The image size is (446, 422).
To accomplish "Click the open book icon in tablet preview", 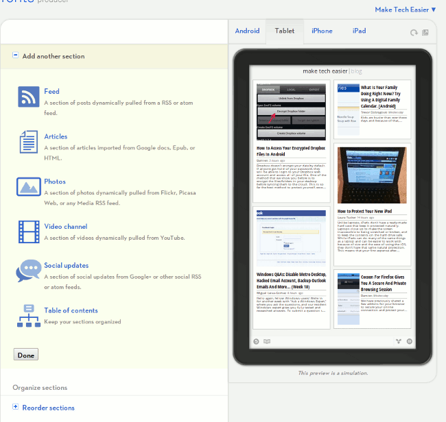I will pos(267,341).
